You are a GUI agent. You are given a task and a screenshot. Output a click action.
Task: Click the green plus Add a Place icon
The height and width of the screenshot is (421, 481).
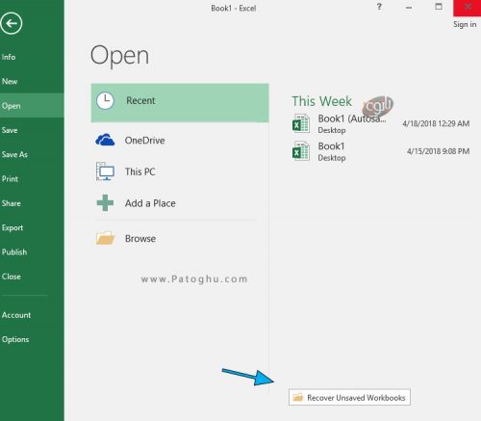coord(105,202)
